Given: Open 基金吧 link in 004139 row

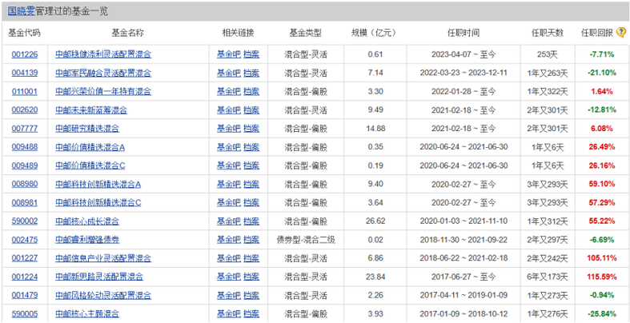Looking at the screenshot, I should (x=229, y=73).
